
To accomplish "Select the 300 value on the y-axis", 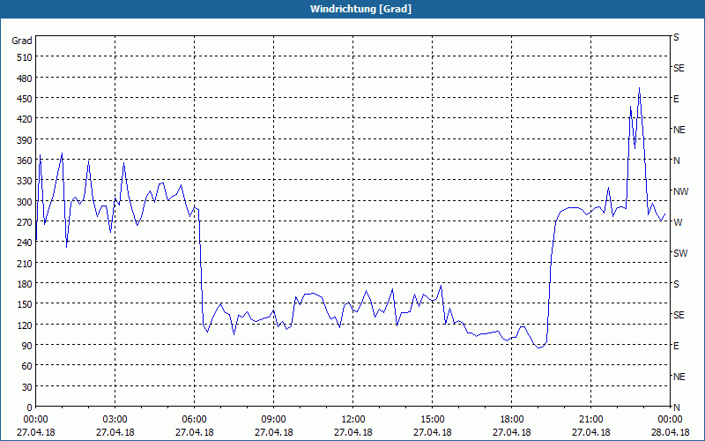I will click(25, 202).
